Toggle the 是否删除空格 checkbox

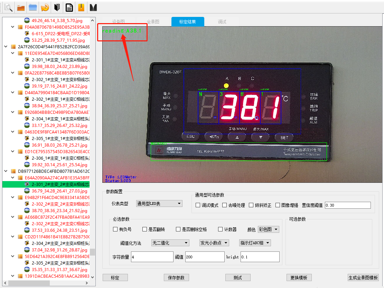click(178, 229)
